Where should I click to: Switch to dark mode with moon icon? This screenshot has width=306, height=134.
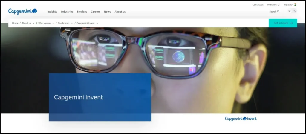(295, 11)
